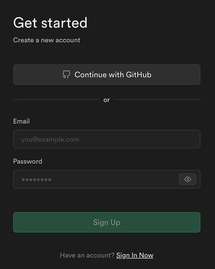Screen dimensions: 215x269
Task: Open the Sign In Now link
Action: point(135,255)
